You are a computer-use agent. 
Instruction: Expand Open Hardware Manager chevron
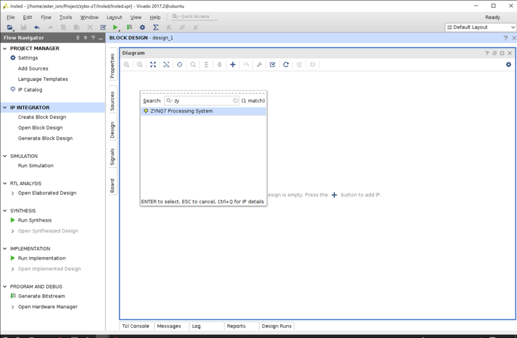pos(13,307)
